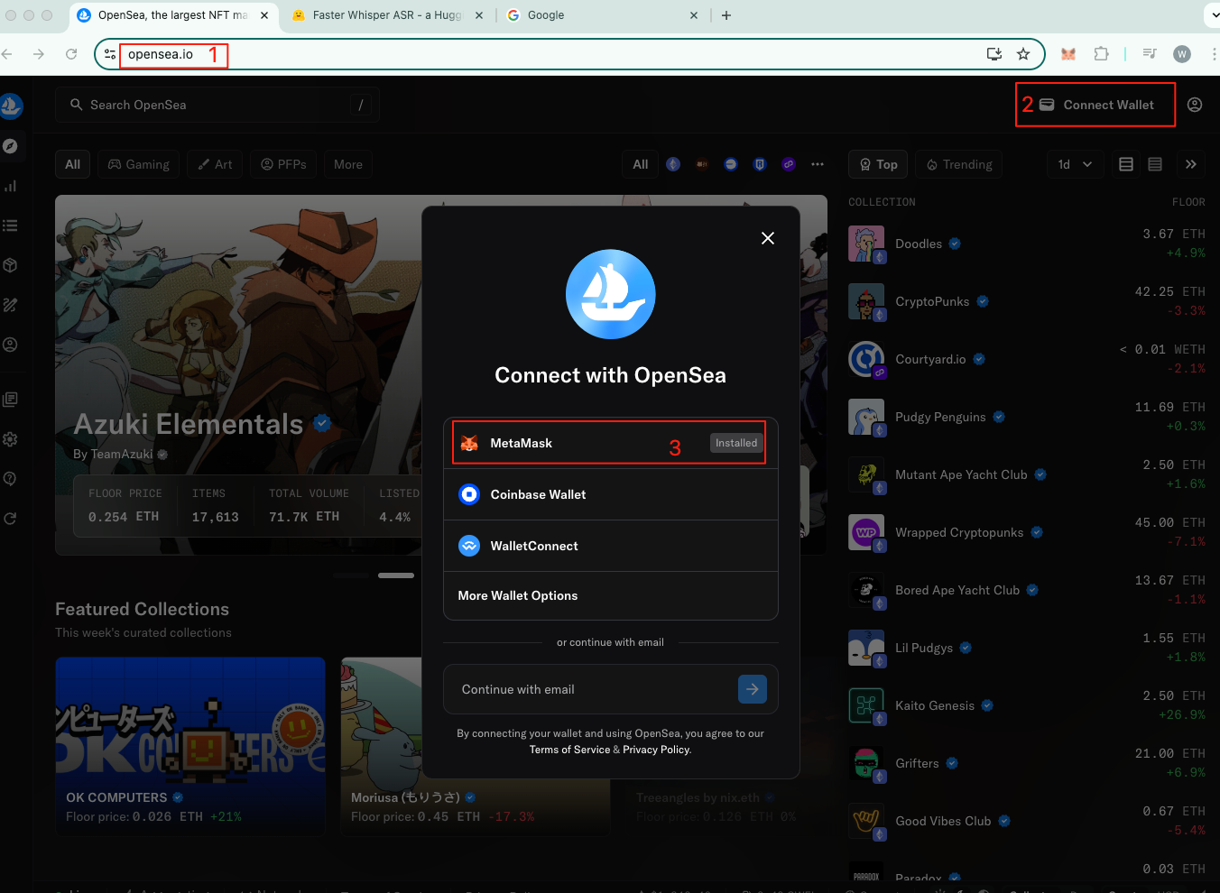Bookmark this page with the star icon
This screenshot has height=893, width=1220.
(x=1023, y=54)
